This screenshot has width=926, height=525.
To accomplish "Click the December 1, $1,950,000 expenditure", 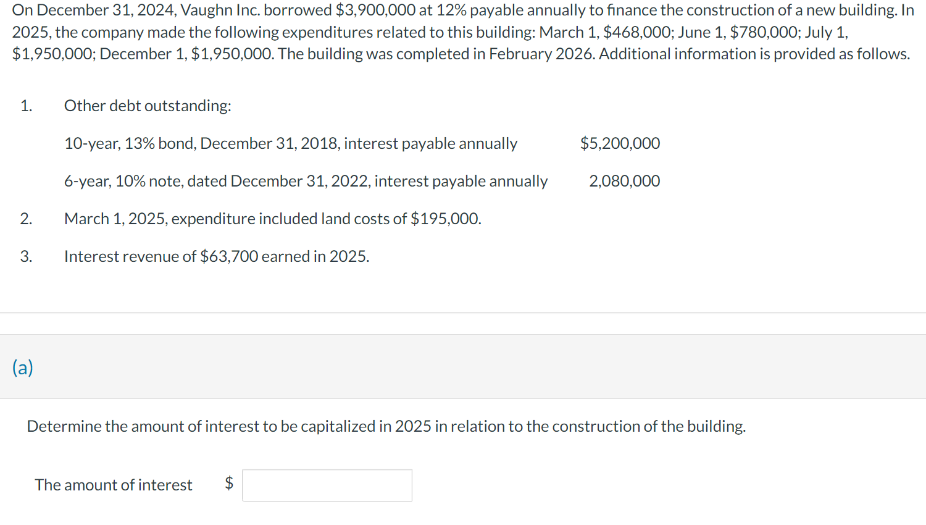I will tap(231, 54).
